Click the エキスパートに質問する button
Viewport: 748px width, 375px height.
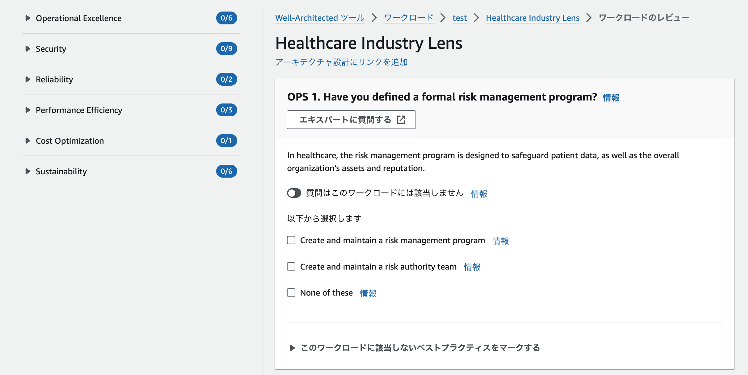351,120
